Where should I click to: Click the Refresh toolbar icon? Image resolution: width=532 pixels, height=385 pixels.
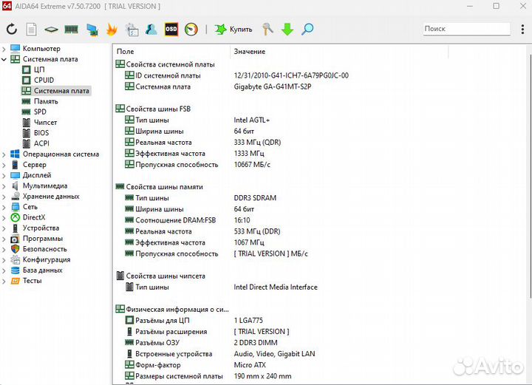(x=12, y=29)
